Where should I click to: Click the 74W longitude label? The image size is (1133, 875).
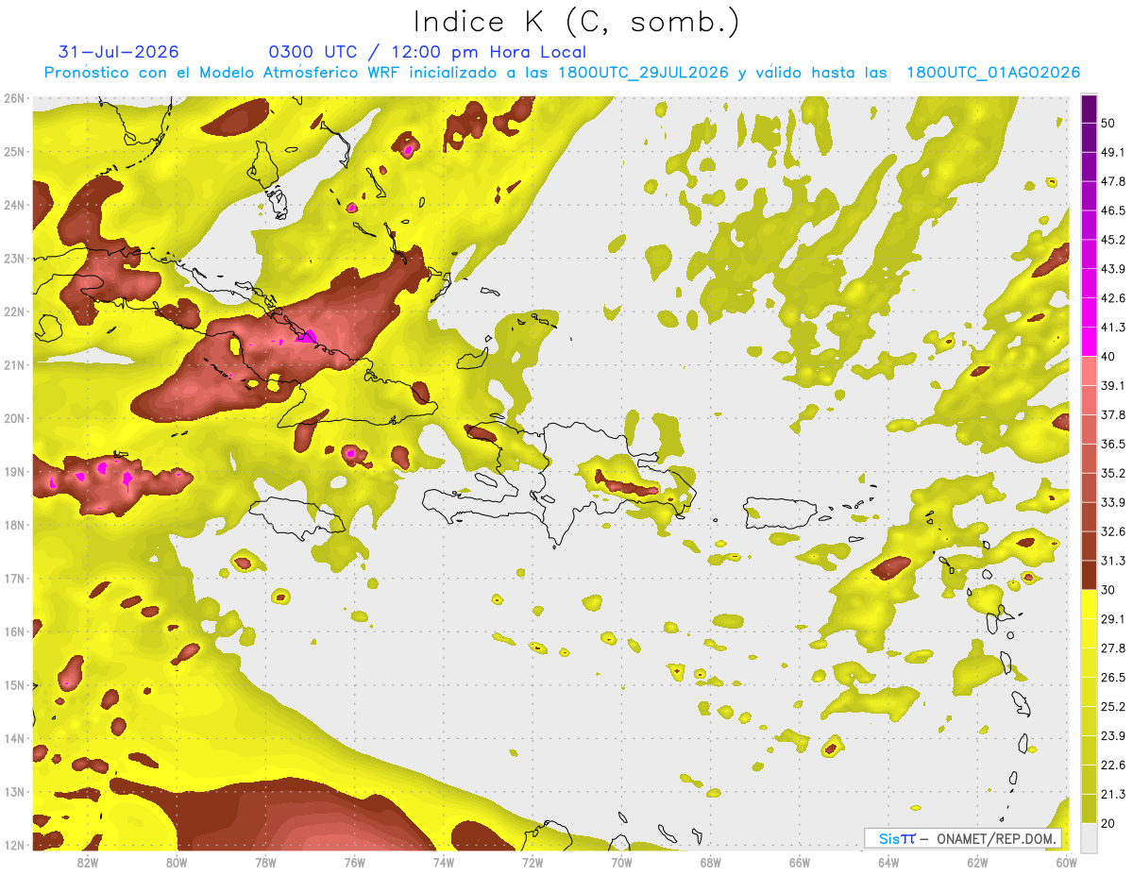(443, 862)
